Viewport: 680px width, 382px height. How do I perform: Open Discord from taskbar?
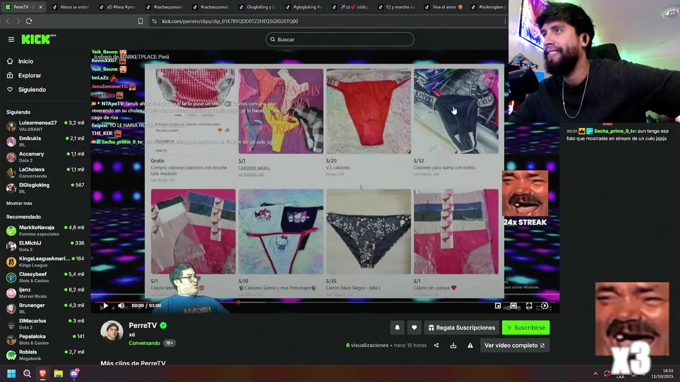[74, 374]
